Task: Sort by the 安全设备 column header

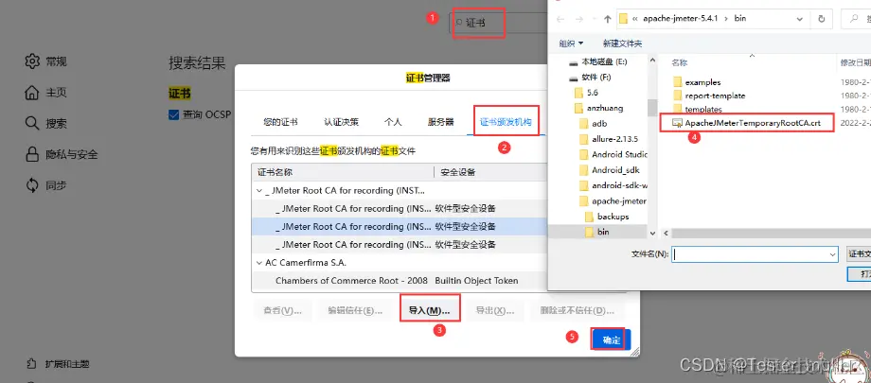Action: [489, 173]
